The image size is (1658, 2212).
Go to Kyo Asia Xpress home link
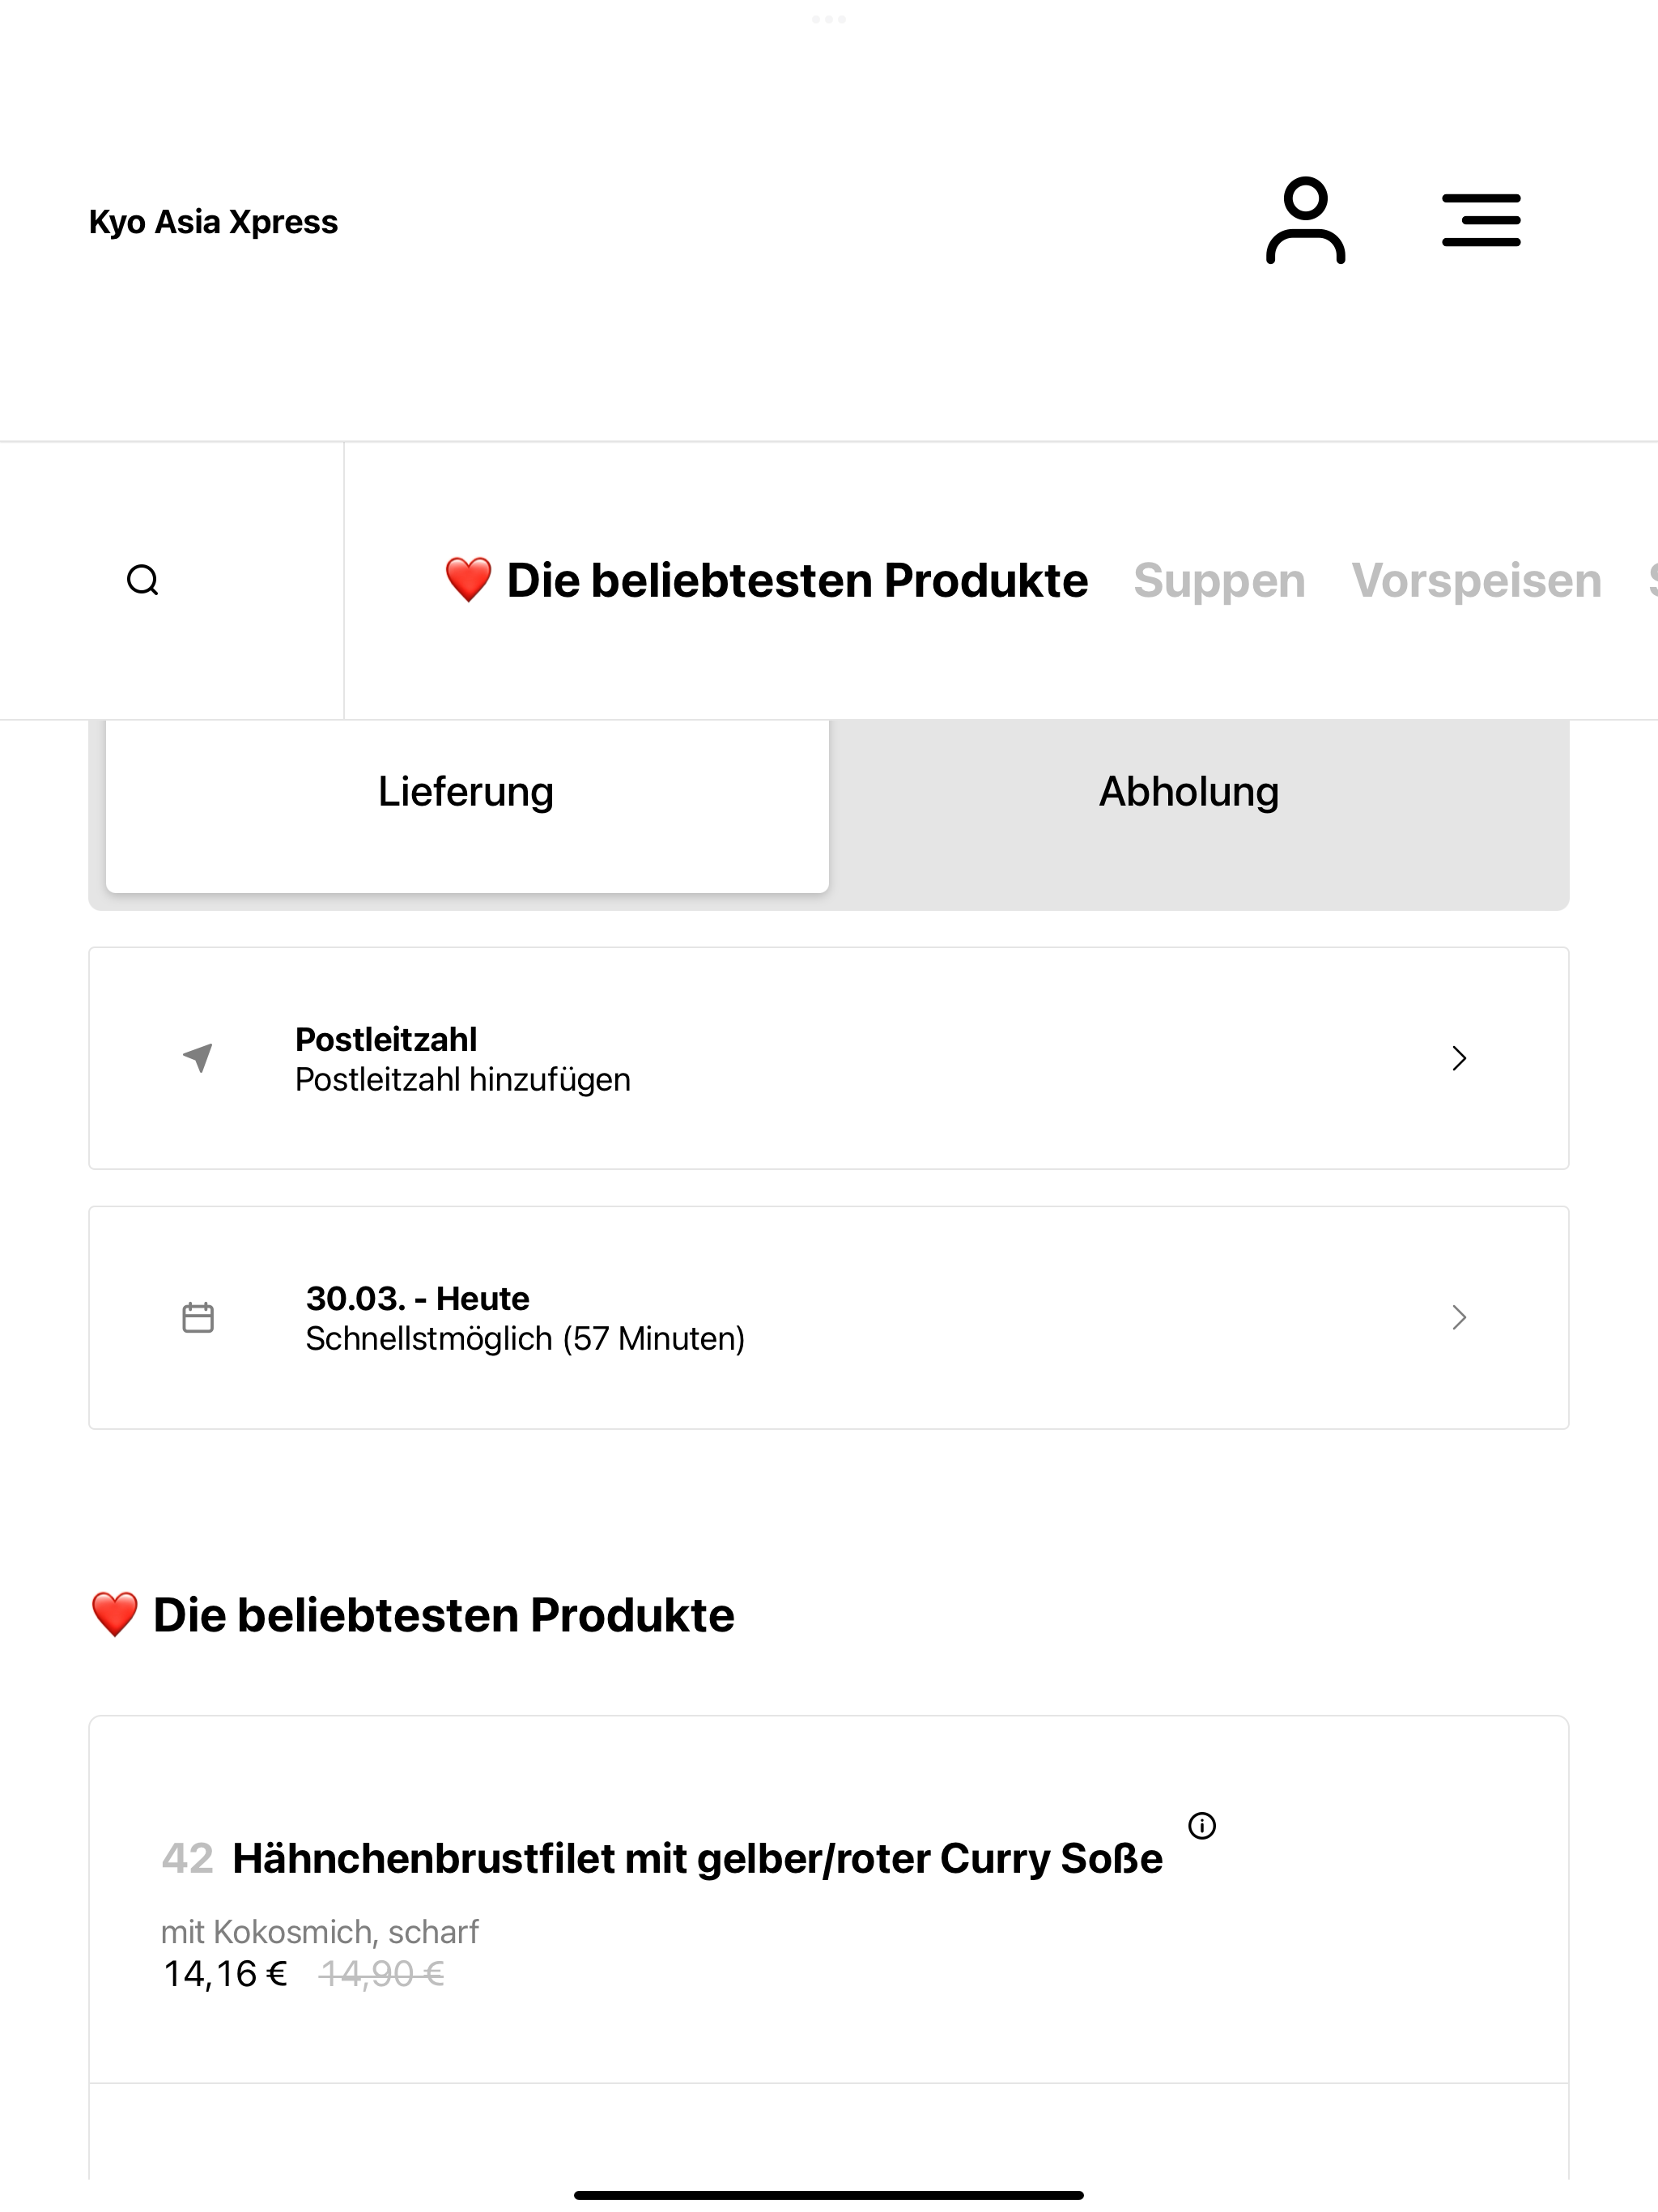(213, 221)
